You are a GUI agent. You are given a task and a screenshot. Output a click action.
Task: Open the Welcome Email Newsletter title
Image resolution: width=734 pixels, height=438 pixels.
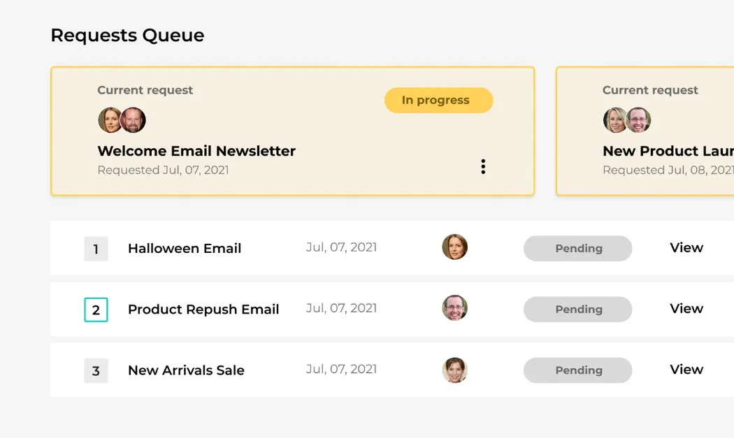point(196,151)
